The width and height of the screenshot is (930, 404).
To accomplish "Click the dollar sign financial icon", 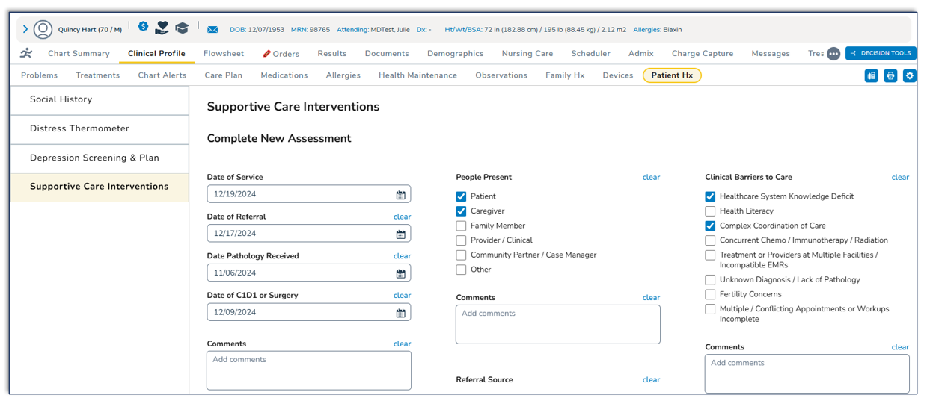I will [x=143, y=27].
